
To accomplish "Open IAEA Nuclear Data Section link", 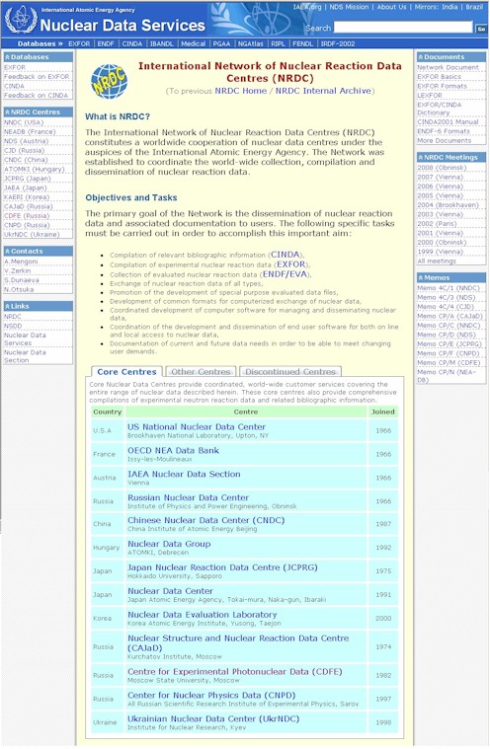I will [184, 475].
